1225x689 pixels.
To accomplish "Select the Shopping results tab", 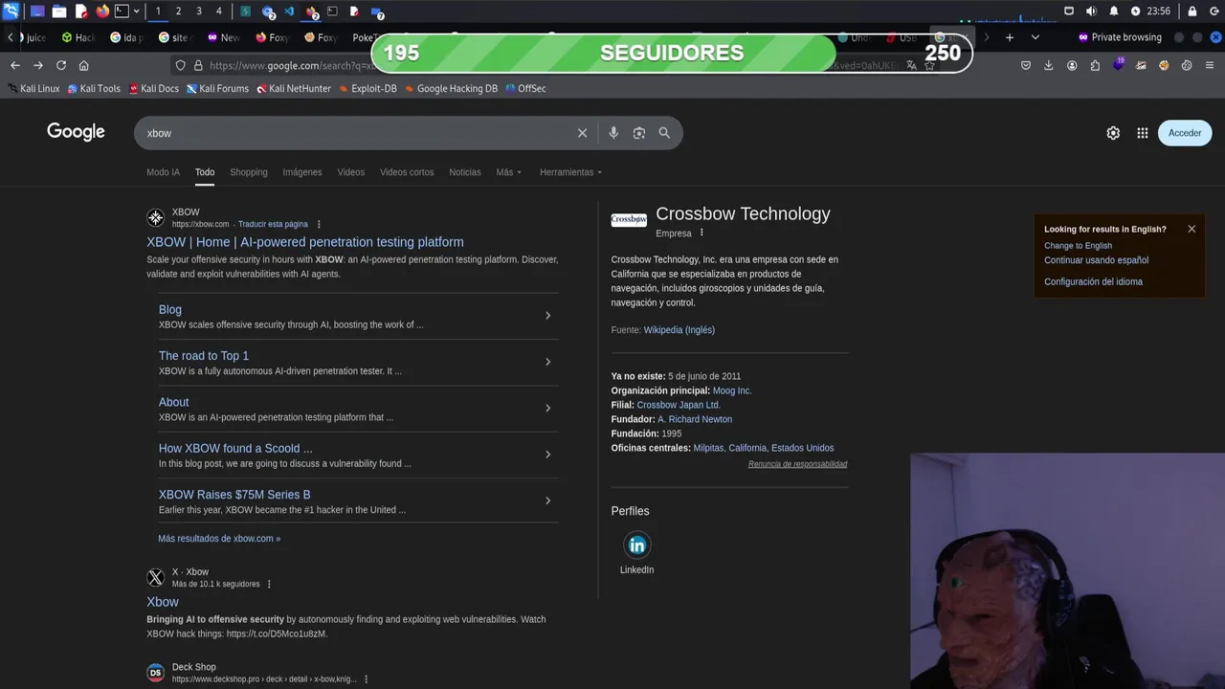I will pyautogui.click(x=249, y=172).
